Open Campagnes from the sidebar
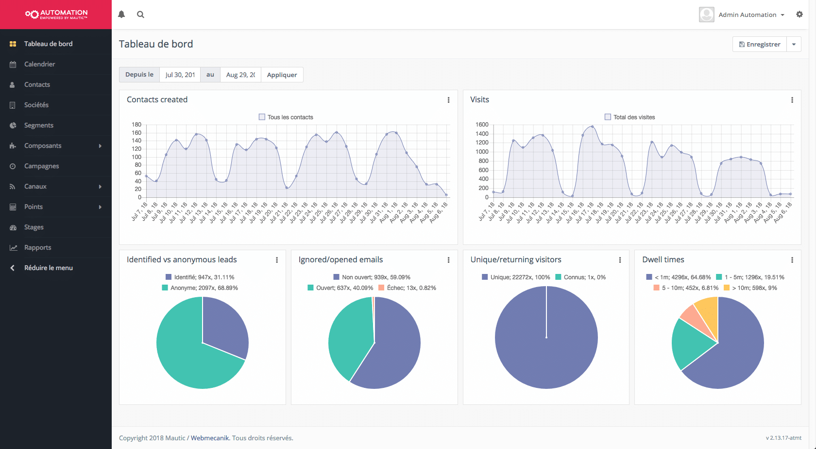This screenshot has height=449, width=816. 42,166
